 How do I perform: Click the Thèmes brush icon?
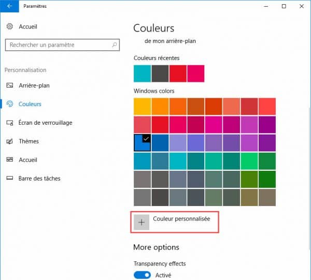click(x=9, y=141)
